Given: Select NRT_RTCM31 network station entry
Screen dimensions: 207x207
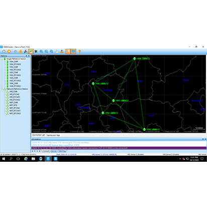Looking at the screenshot, I should click(x=15, y=111).
